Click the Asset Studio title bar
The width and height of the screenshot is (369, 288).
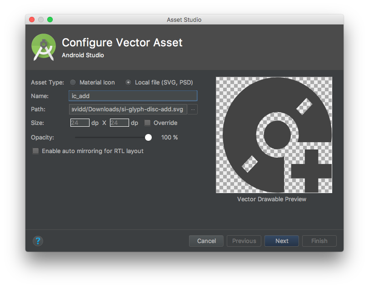click(184, 20)
